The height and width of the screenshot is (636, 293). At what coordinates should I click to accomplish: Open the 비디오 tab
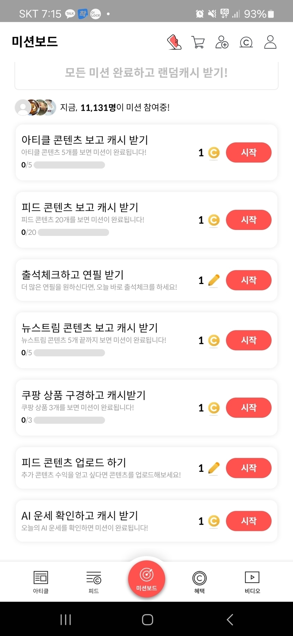(x=252, y=582)
